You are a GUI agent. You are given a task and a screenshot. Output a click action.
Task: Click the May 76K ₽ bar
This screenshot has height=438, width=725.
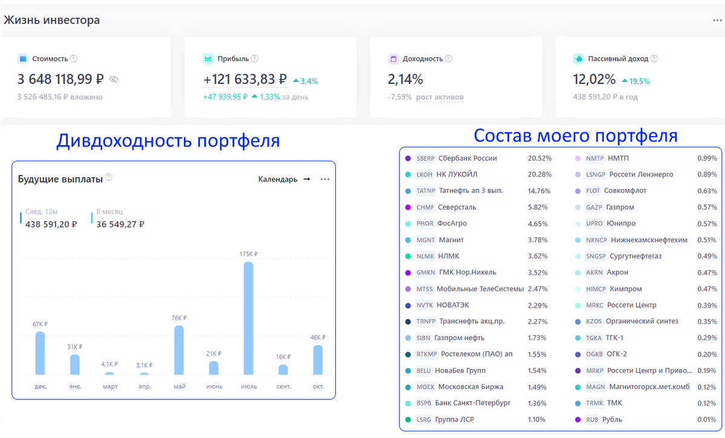pyautogui.click(x=179, y=350)
